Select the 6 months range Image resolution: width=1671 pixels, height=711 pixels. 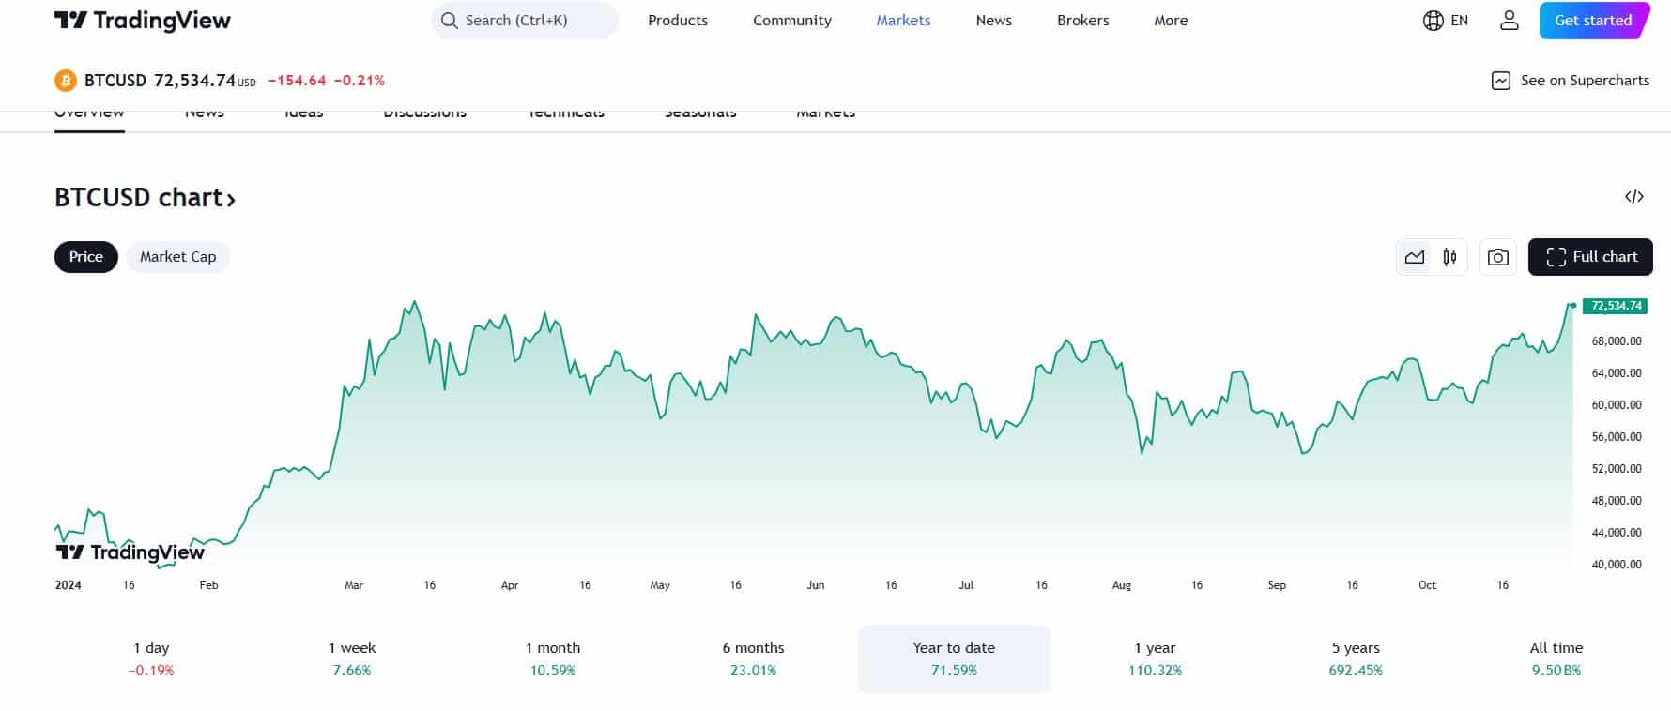coord(753,659)
